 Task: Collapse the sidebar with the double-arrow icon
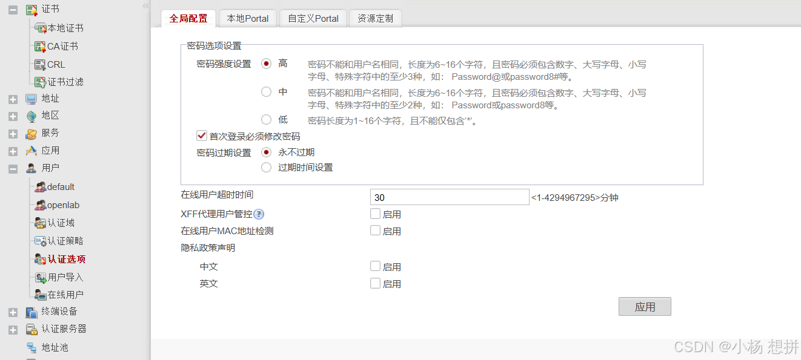coord(145,5)
